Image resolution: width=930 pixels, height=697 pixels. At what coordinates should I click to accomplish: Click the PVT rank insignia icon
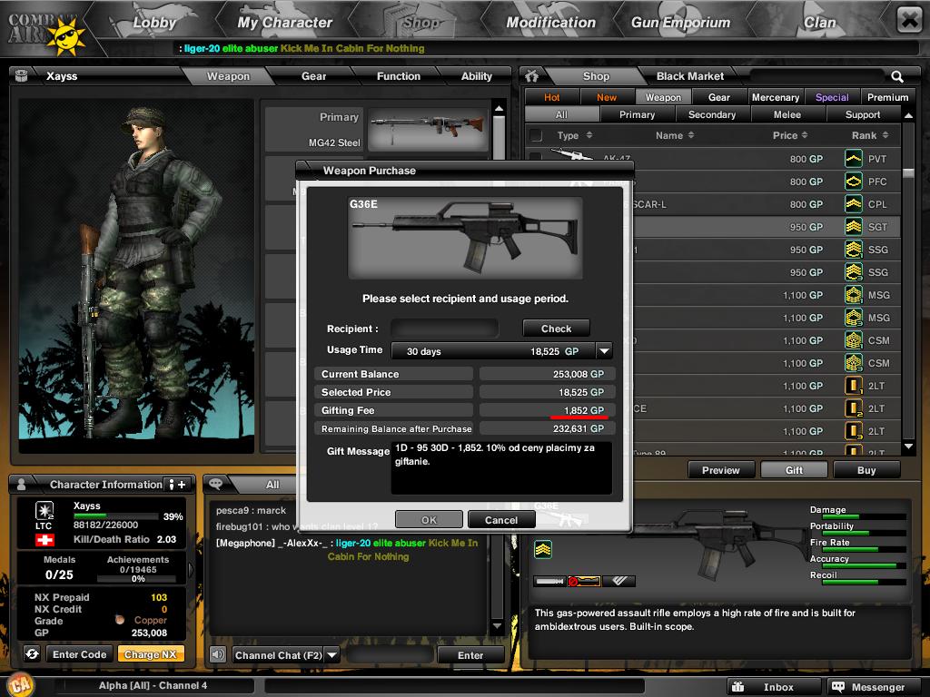[x=853, y=159]
